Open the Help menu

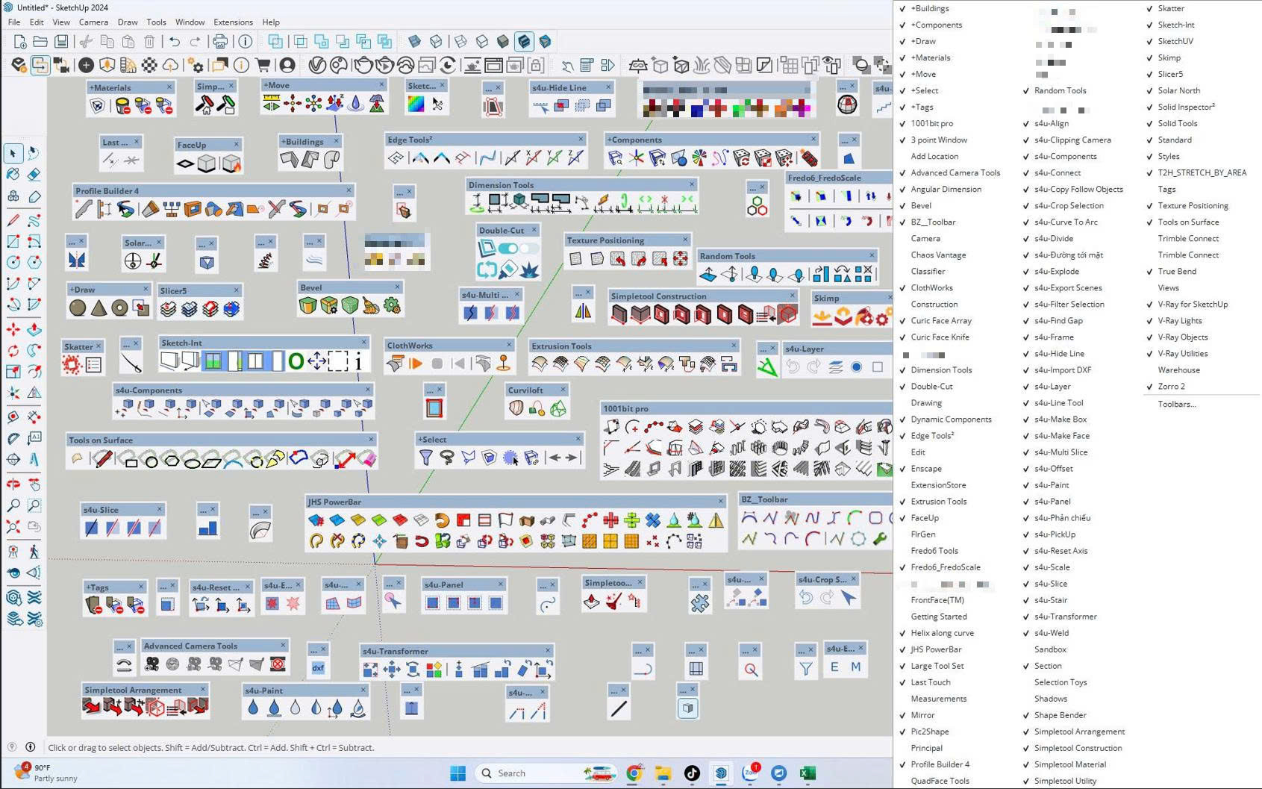click(x=271, y=22)
